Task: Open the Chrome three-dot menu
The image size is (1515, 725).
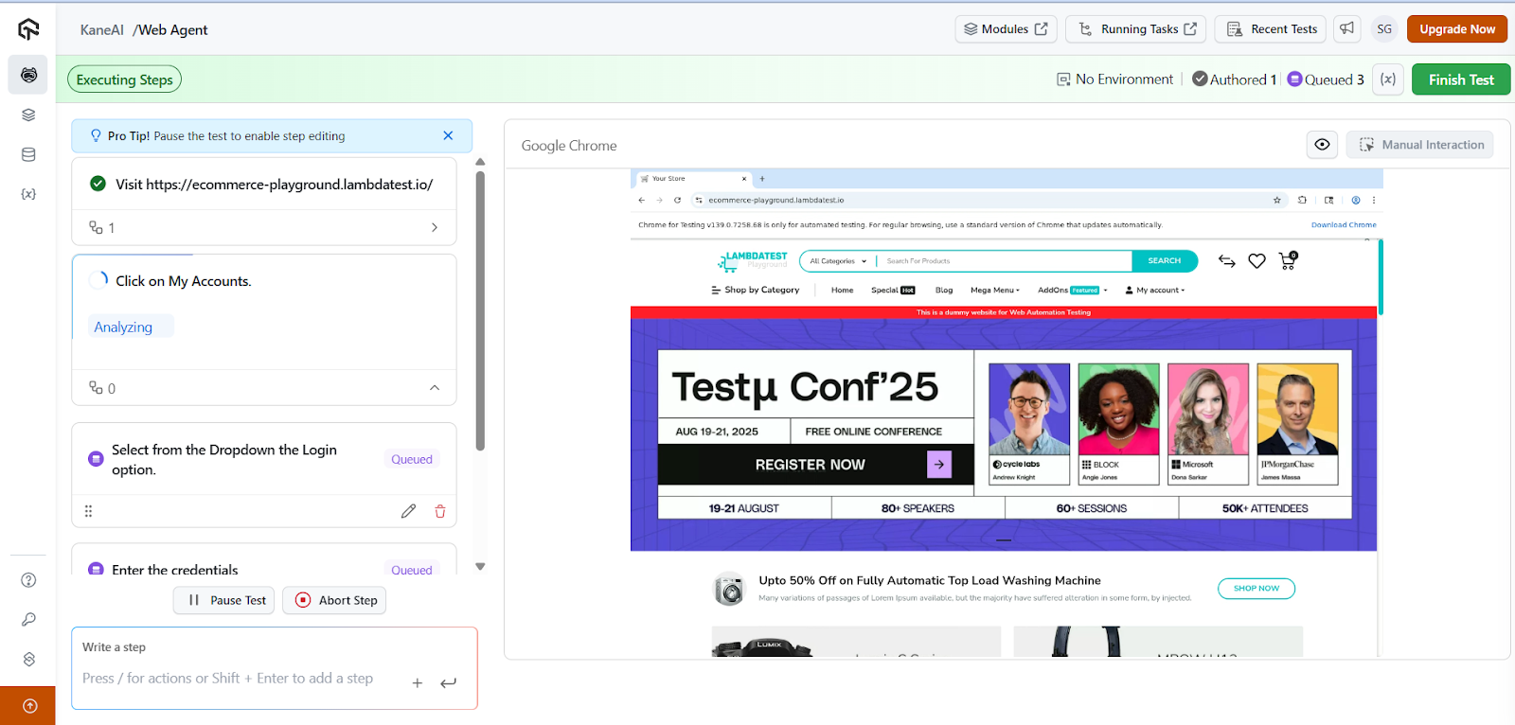Action: point(1373,200)
